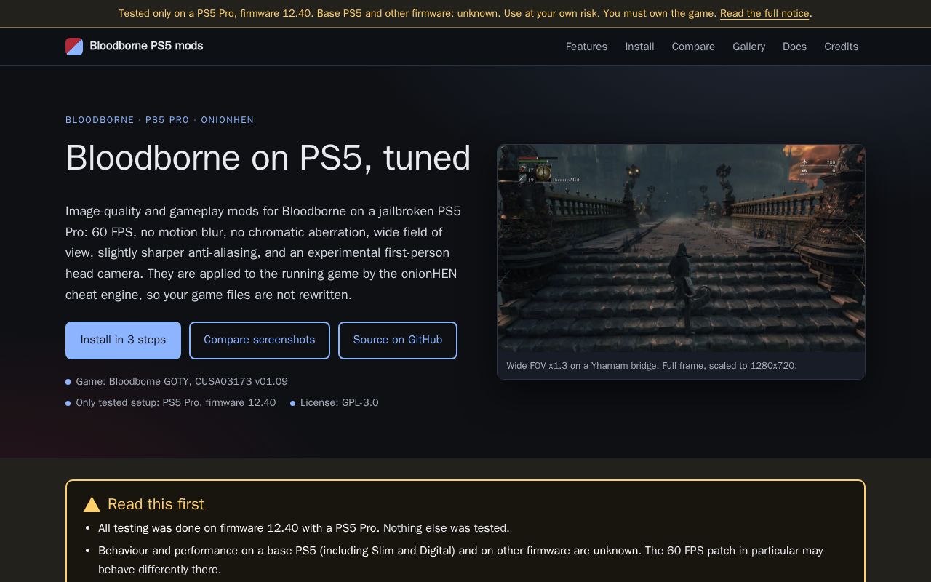Click bullet All testing was done on firmware 12.40
Screen dimensions: 931x582
(304, 528)
